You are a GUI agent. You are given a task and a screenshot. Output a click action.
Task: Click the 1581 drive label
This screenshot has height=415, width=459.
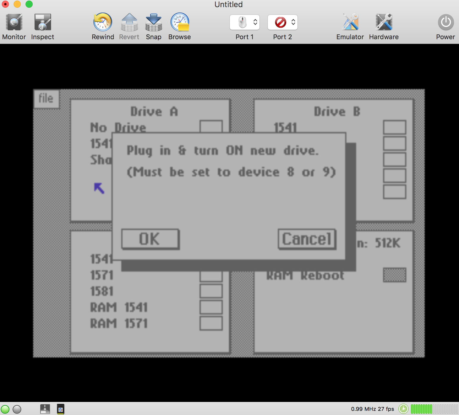(x=102, y=291)
